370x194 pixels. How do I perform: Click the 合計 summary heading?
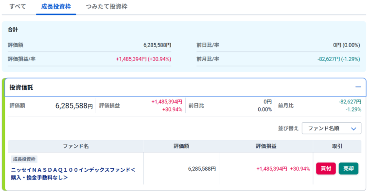click(13, 30)
